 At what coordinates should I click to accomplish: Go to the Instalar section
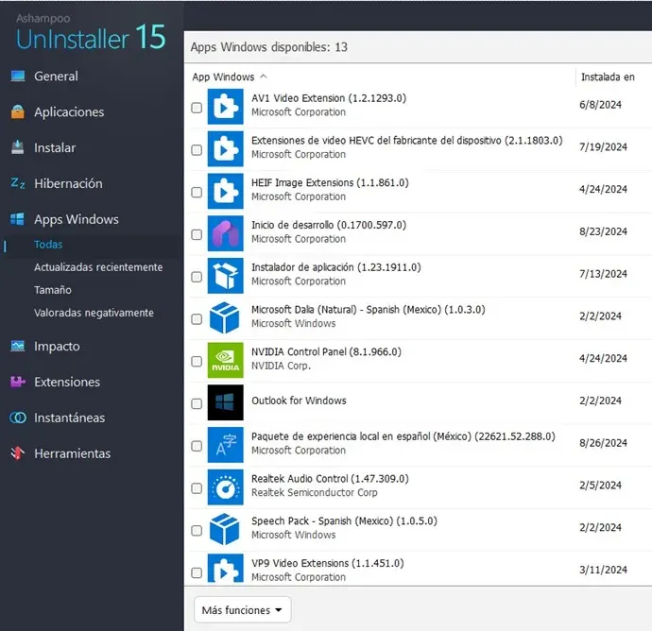click(55, 147)
